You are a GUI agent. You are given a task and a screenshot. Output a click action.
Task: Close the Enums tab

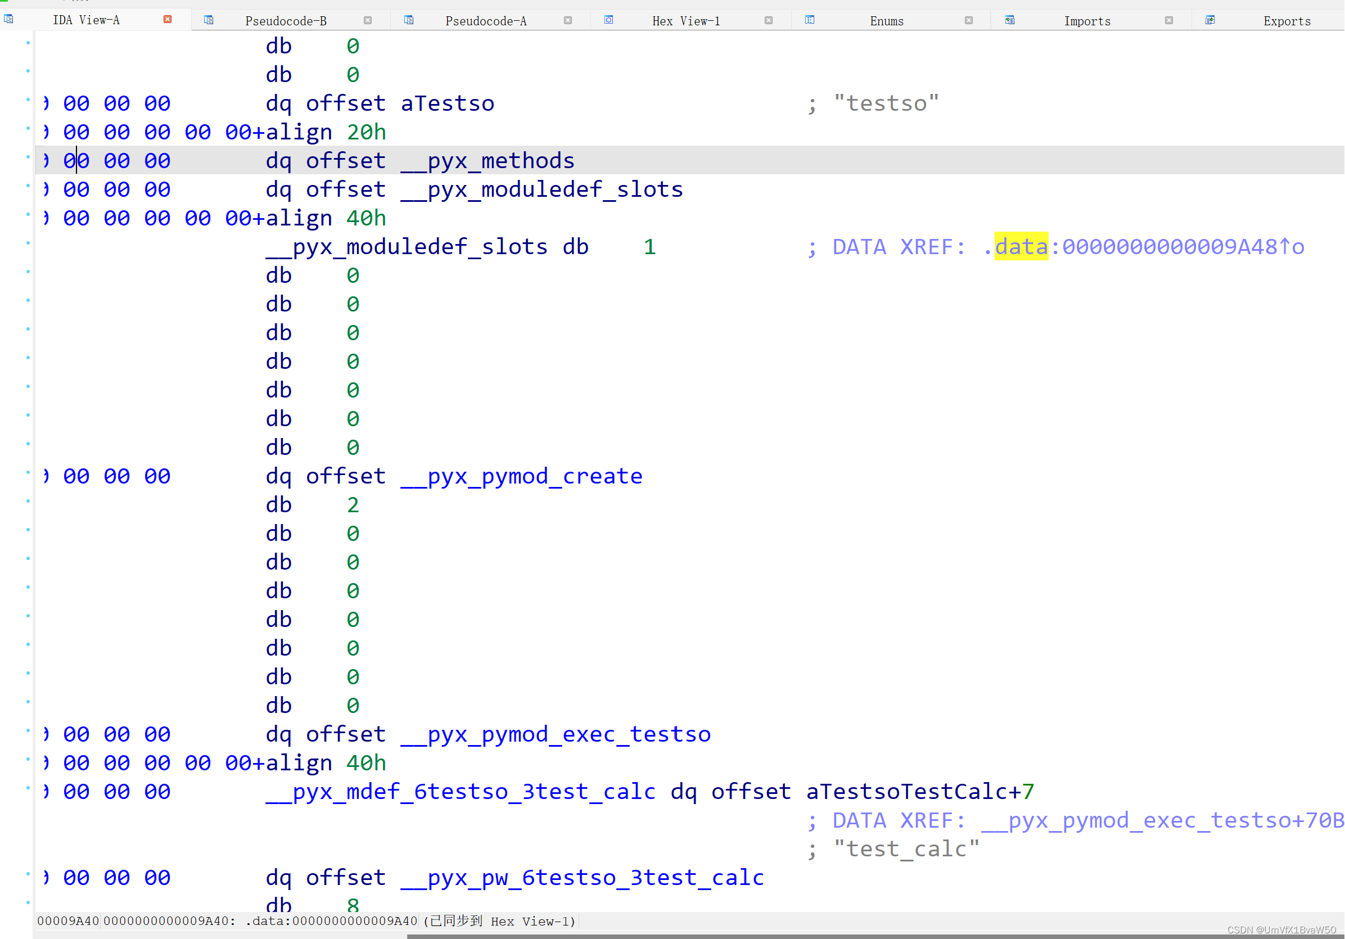click(968, 20)
